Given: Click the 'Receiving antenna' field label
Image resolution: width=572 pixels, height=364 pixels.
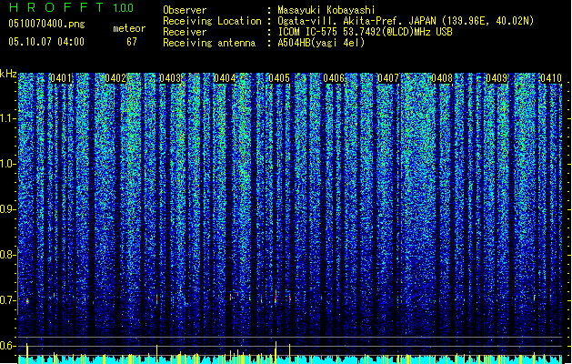Looking at the screenshot, I should (x=209, y=43).
